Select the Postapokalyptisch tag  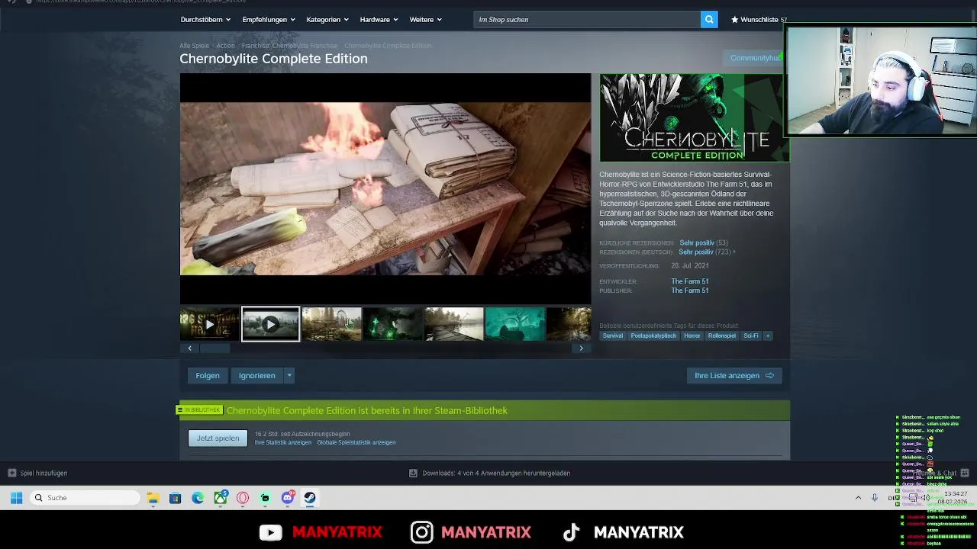pos(653,335)
